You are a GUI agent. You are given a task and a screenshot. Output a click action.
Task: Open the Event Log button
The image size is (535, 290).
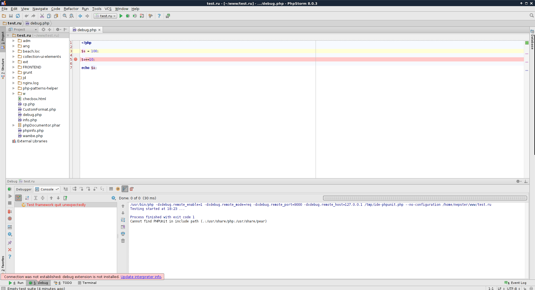[515, 283]
